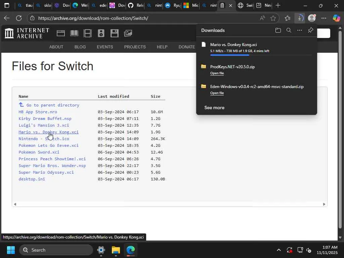Click the taskbar Search box

pos(56,250)
